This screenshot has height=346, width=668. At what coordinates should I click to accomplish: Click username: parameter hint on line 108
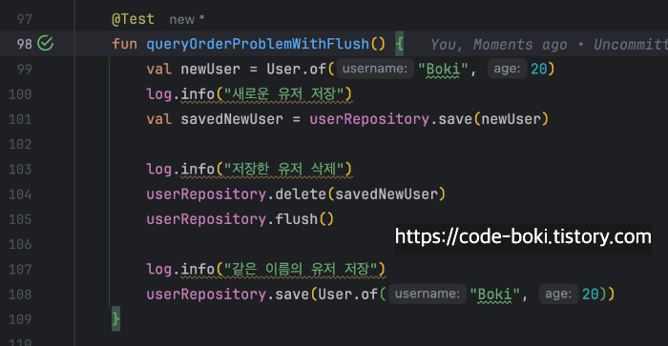coord(428,294)
